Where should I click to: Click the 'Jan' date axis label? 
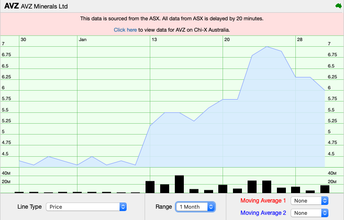[83, 40]
